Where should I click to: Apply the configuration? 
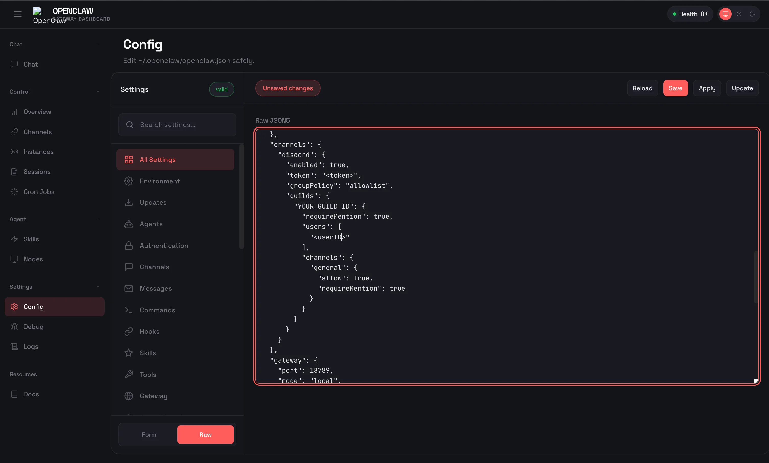[707, 88]
